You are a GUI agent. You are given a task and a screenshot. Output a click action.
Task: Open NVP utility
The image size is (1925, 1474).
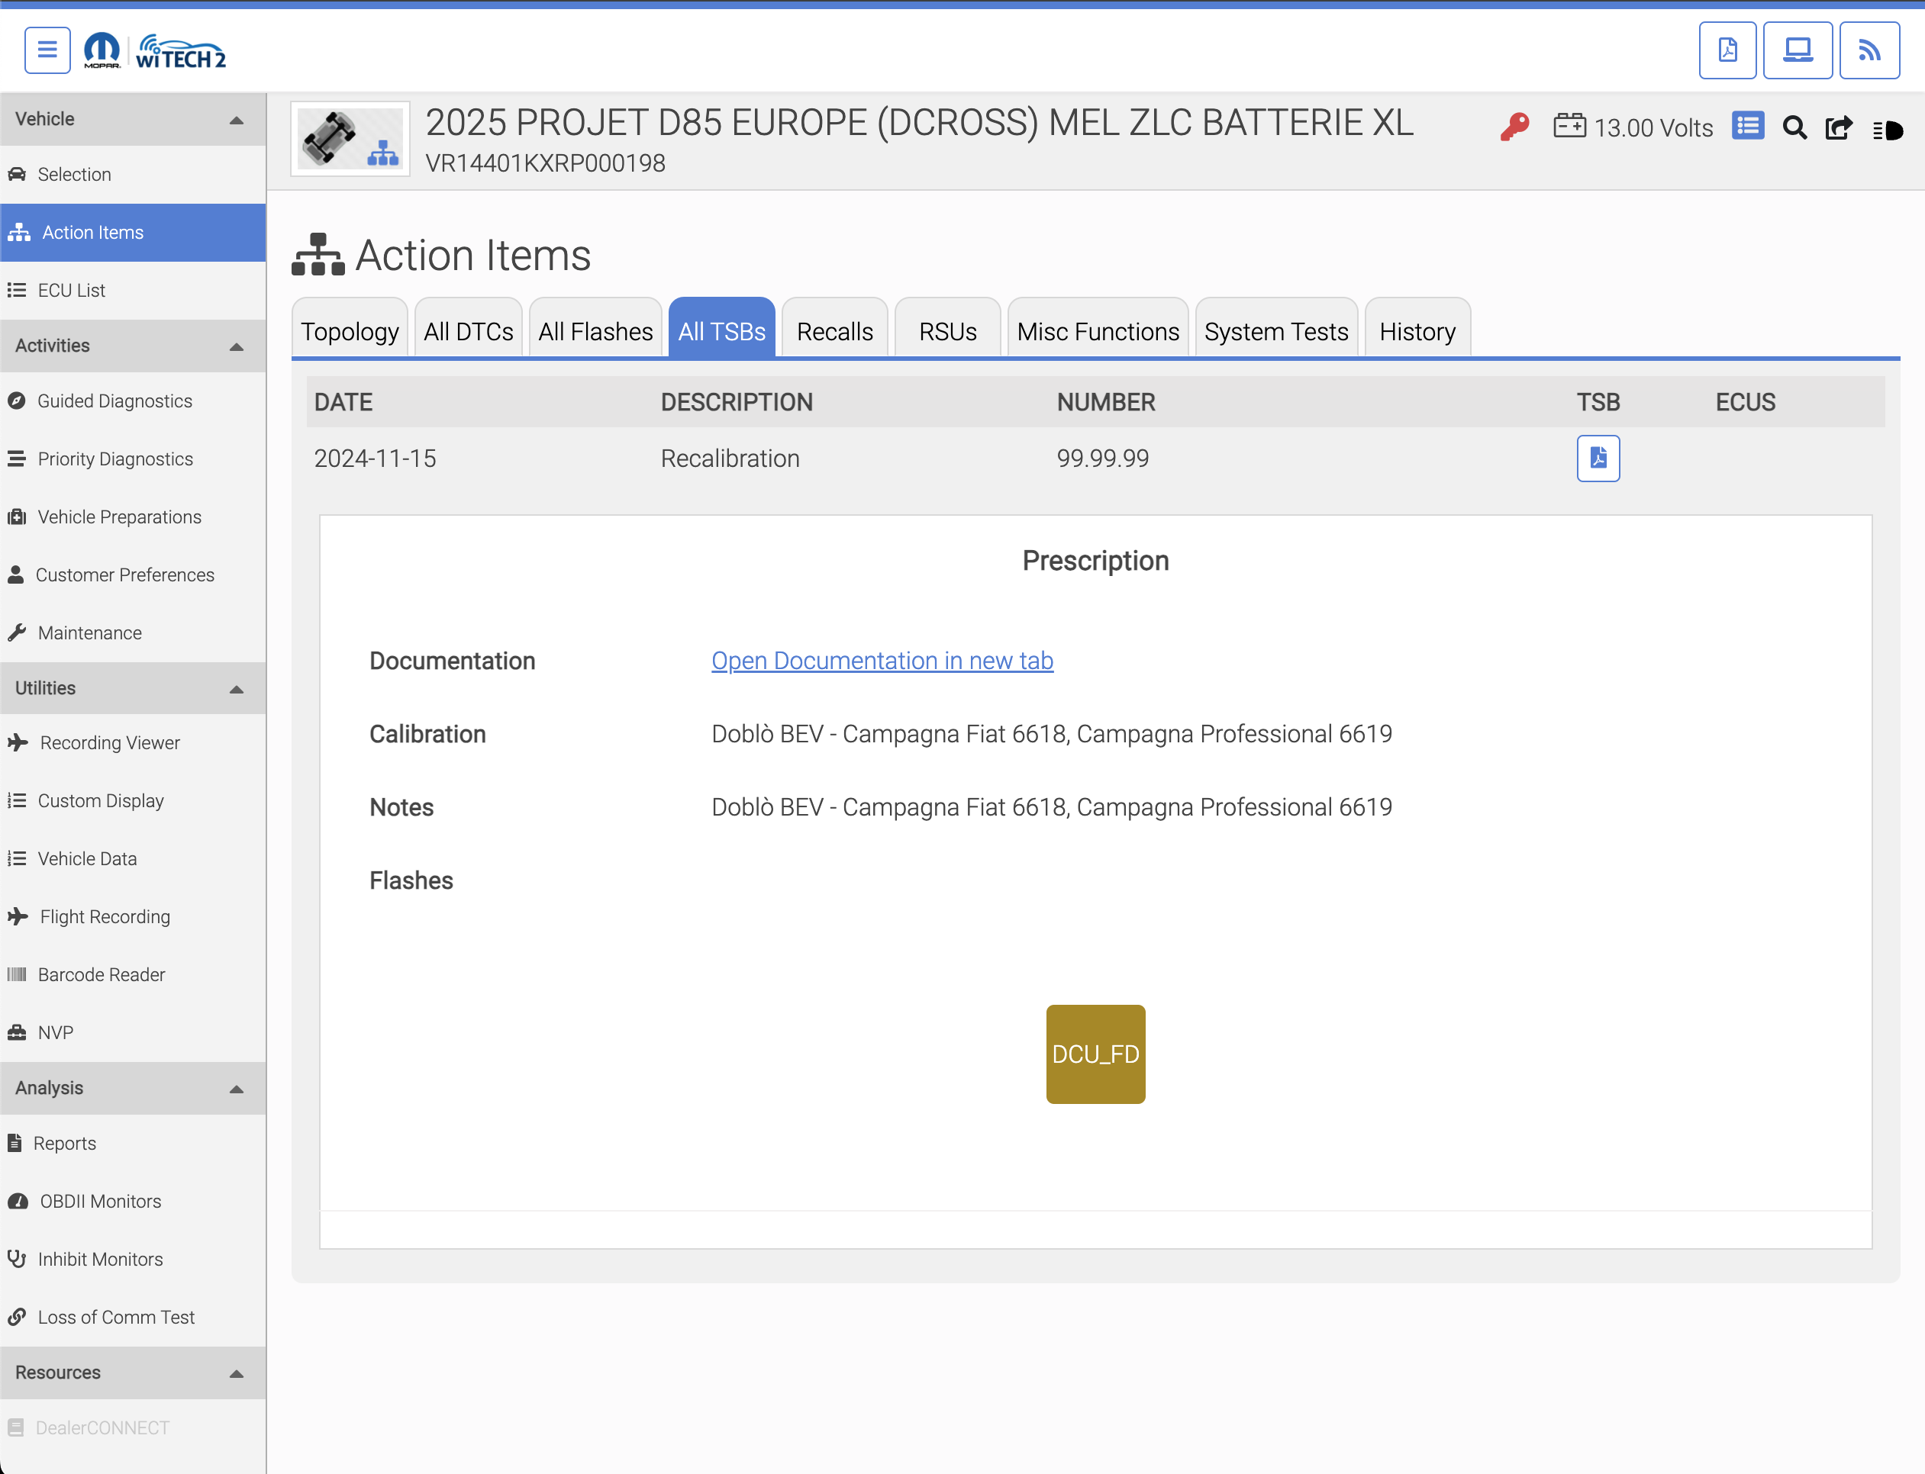(133, 1033)
